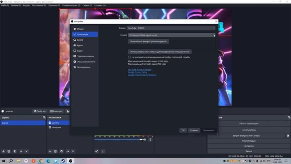291x164 pixels.
Task: Click the audio mixer volume slider
Action: [119, 140]
